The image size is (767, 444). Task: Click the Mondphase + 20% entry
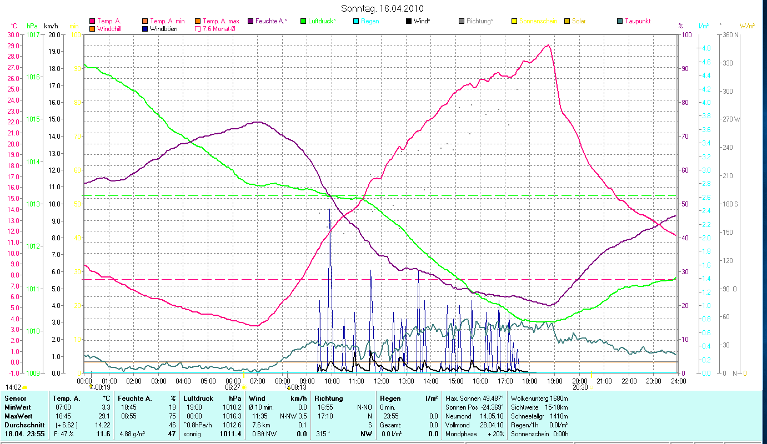[475, 434]
